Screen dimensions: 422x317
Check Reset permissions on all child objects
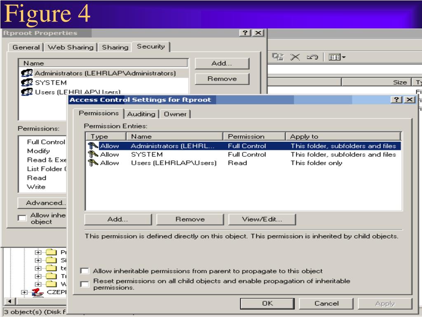(x=85, y=284)
